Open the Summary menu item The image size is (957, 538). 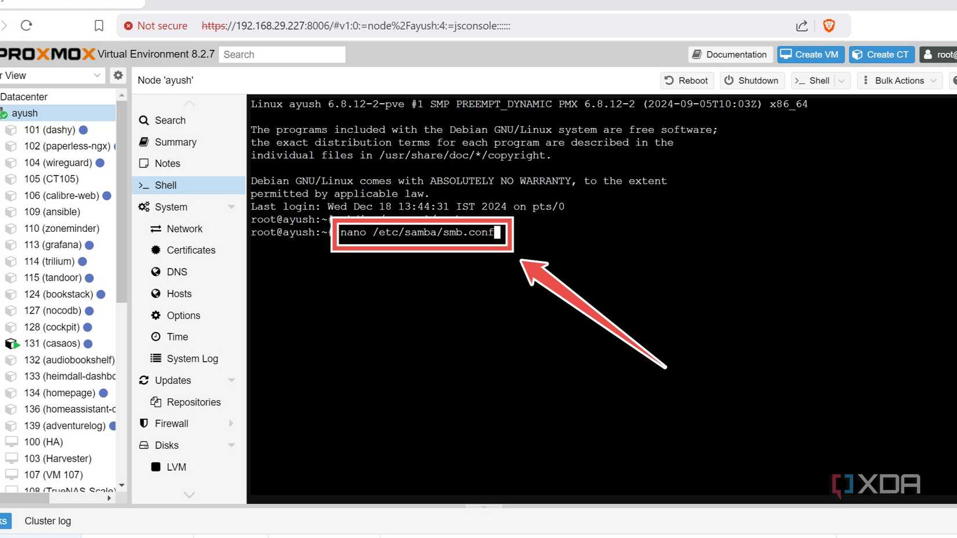point(189,142)
